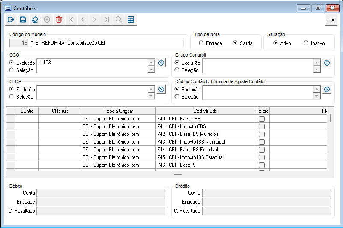Choose Exclusão for CFOP
The height and width of the screenshot is (228, 343).
pos(22,90)
